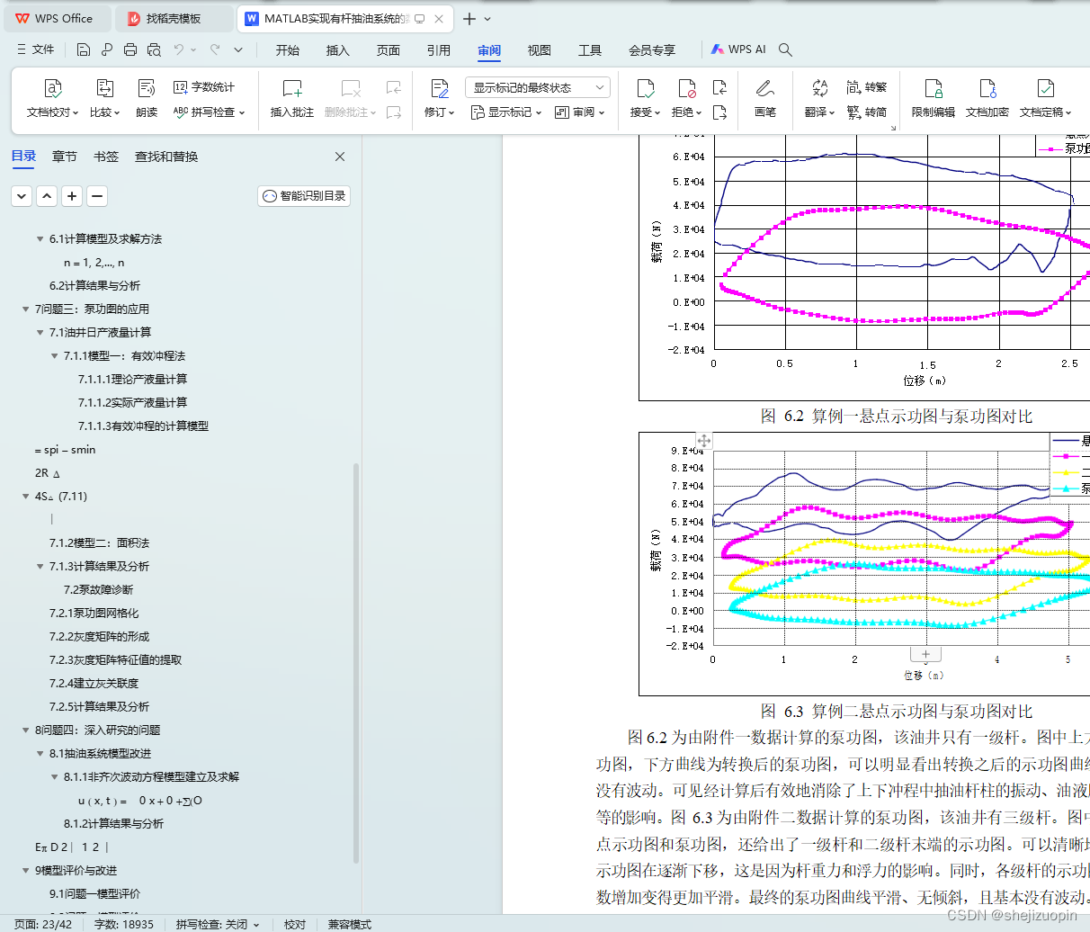This screenshot has height=932, width=1090.
Task: Open the 显示标记 dropdown
Action: click(506, 112)
